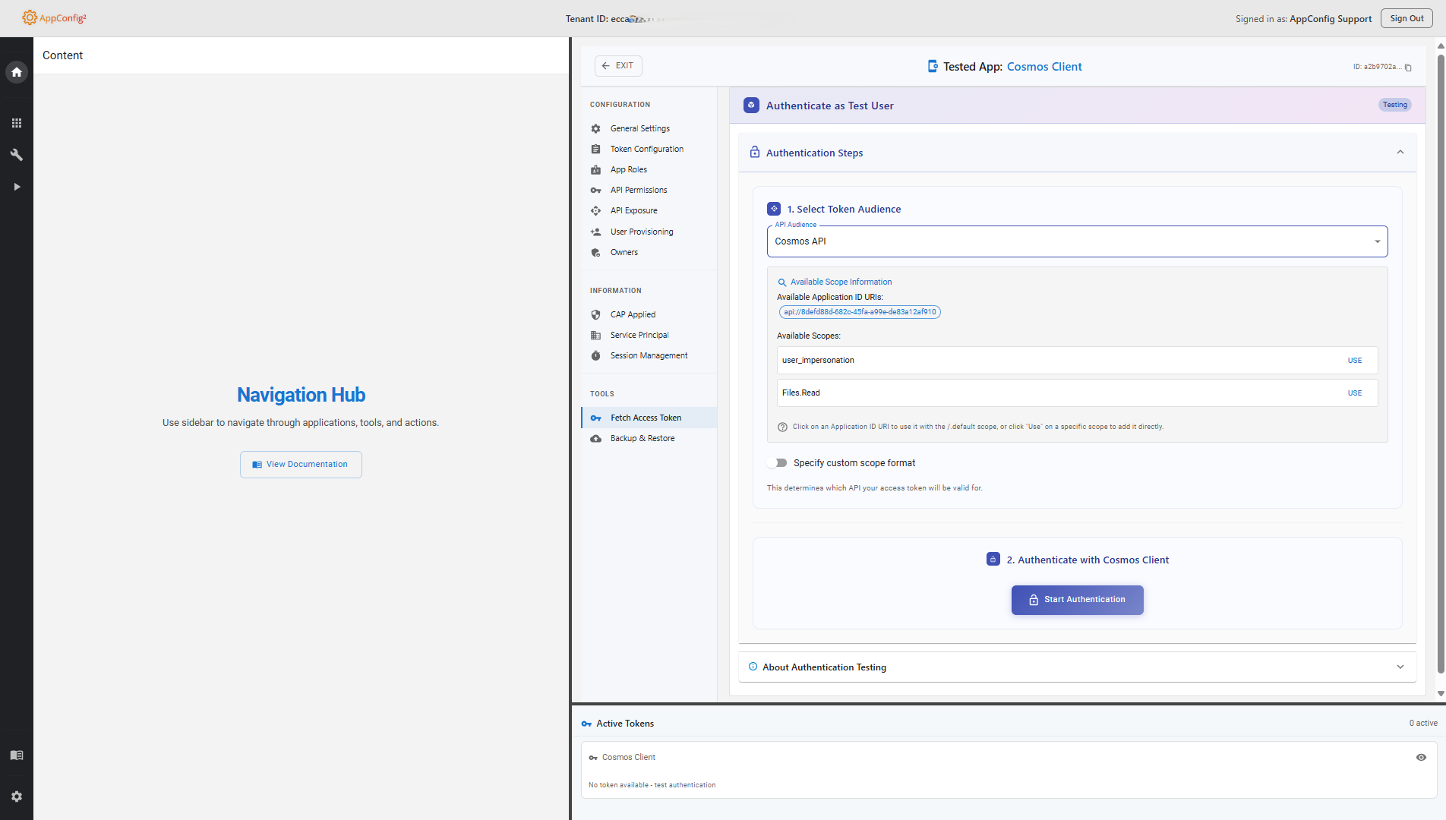This screenshot has height=820, width=1446.
Task: Click the Token Configuration clipboard icon
Action: [596, 150]
